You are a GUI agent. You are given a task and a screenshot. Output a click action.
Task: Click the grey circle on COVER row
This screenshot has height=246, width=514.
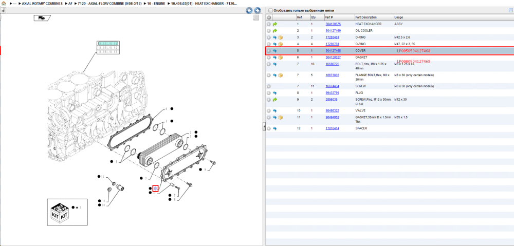coord(269,51)
